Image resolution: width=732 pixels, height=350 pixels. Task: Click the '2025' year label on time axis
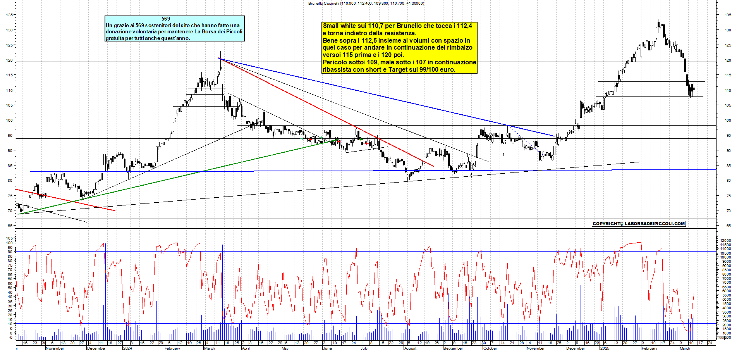605,348
